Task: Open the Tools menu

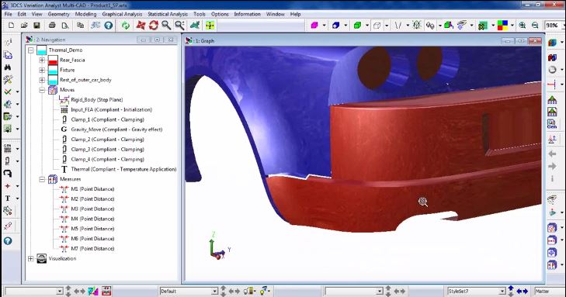Action: point(200,14)
